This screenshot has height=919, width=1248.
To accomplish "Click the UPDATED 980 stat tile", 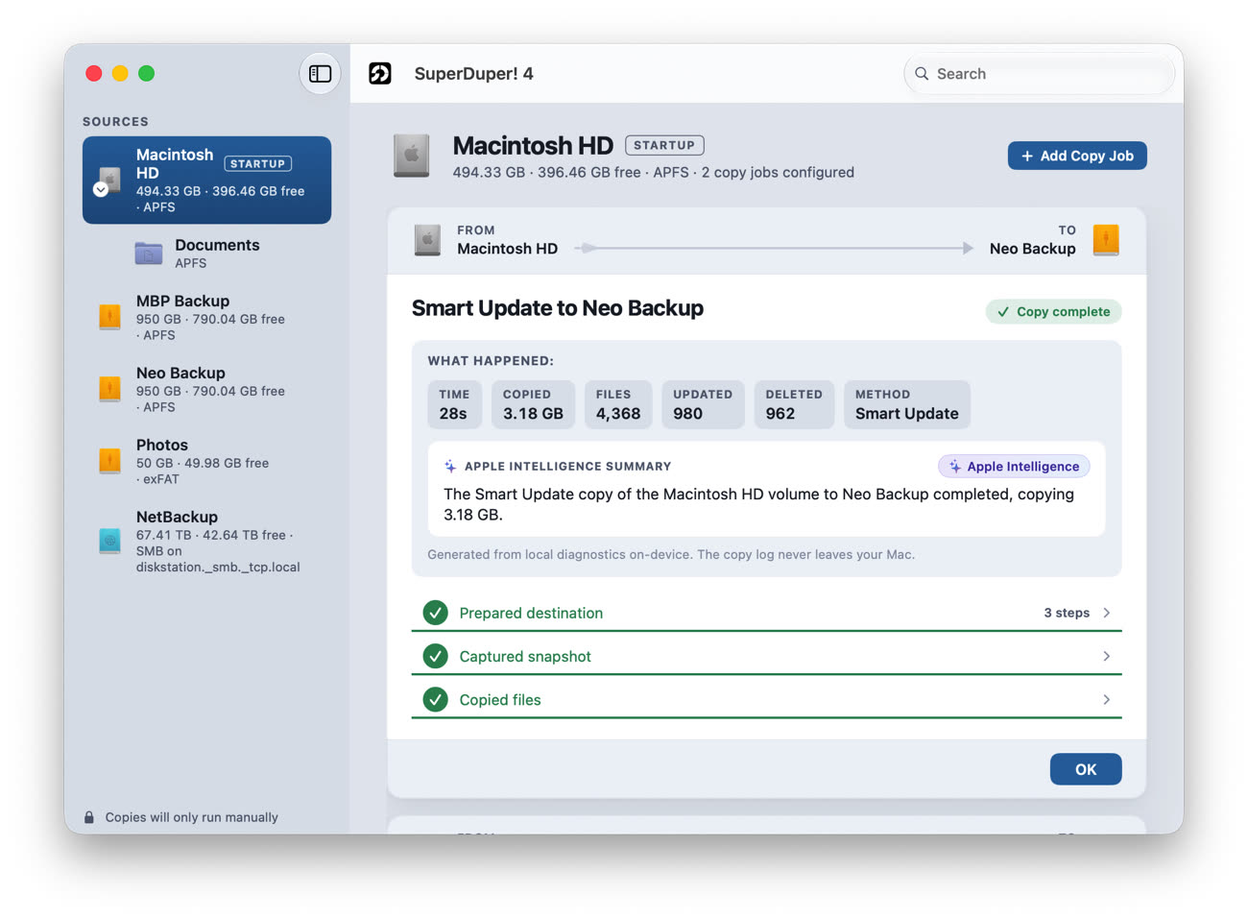I will click(703, 404).
